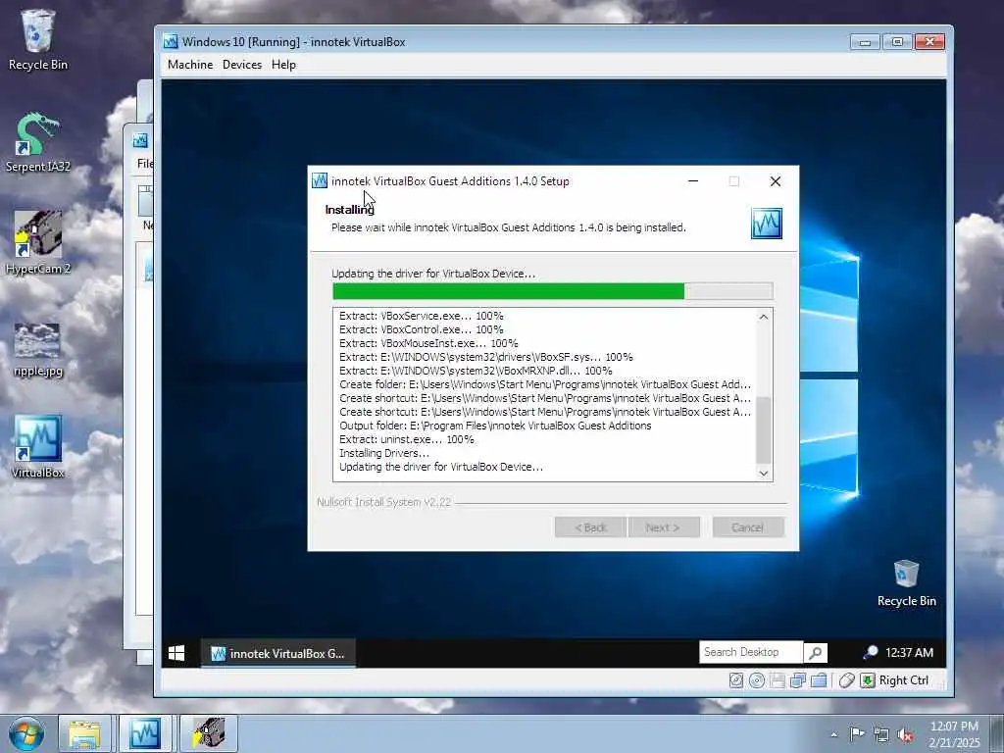Click the Right Ctrl host key label
Screen dimensions: 1004x753
pyautogui.click(x=903, y=680)
